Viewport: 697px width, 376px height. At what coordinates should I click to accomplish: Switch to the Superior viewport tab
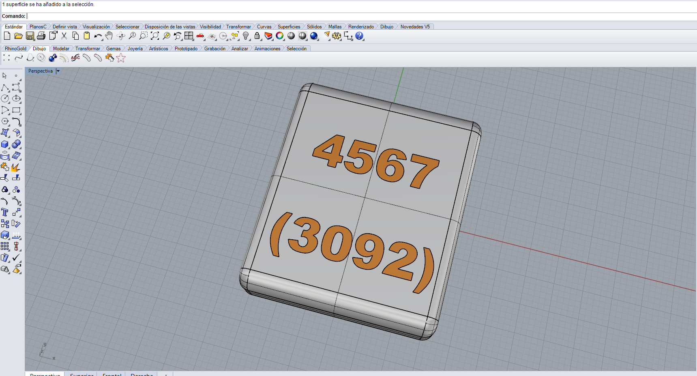[81, 374]
